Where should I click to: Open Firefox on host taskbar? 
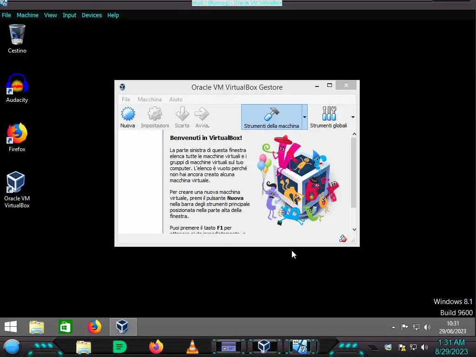(156, 347)
